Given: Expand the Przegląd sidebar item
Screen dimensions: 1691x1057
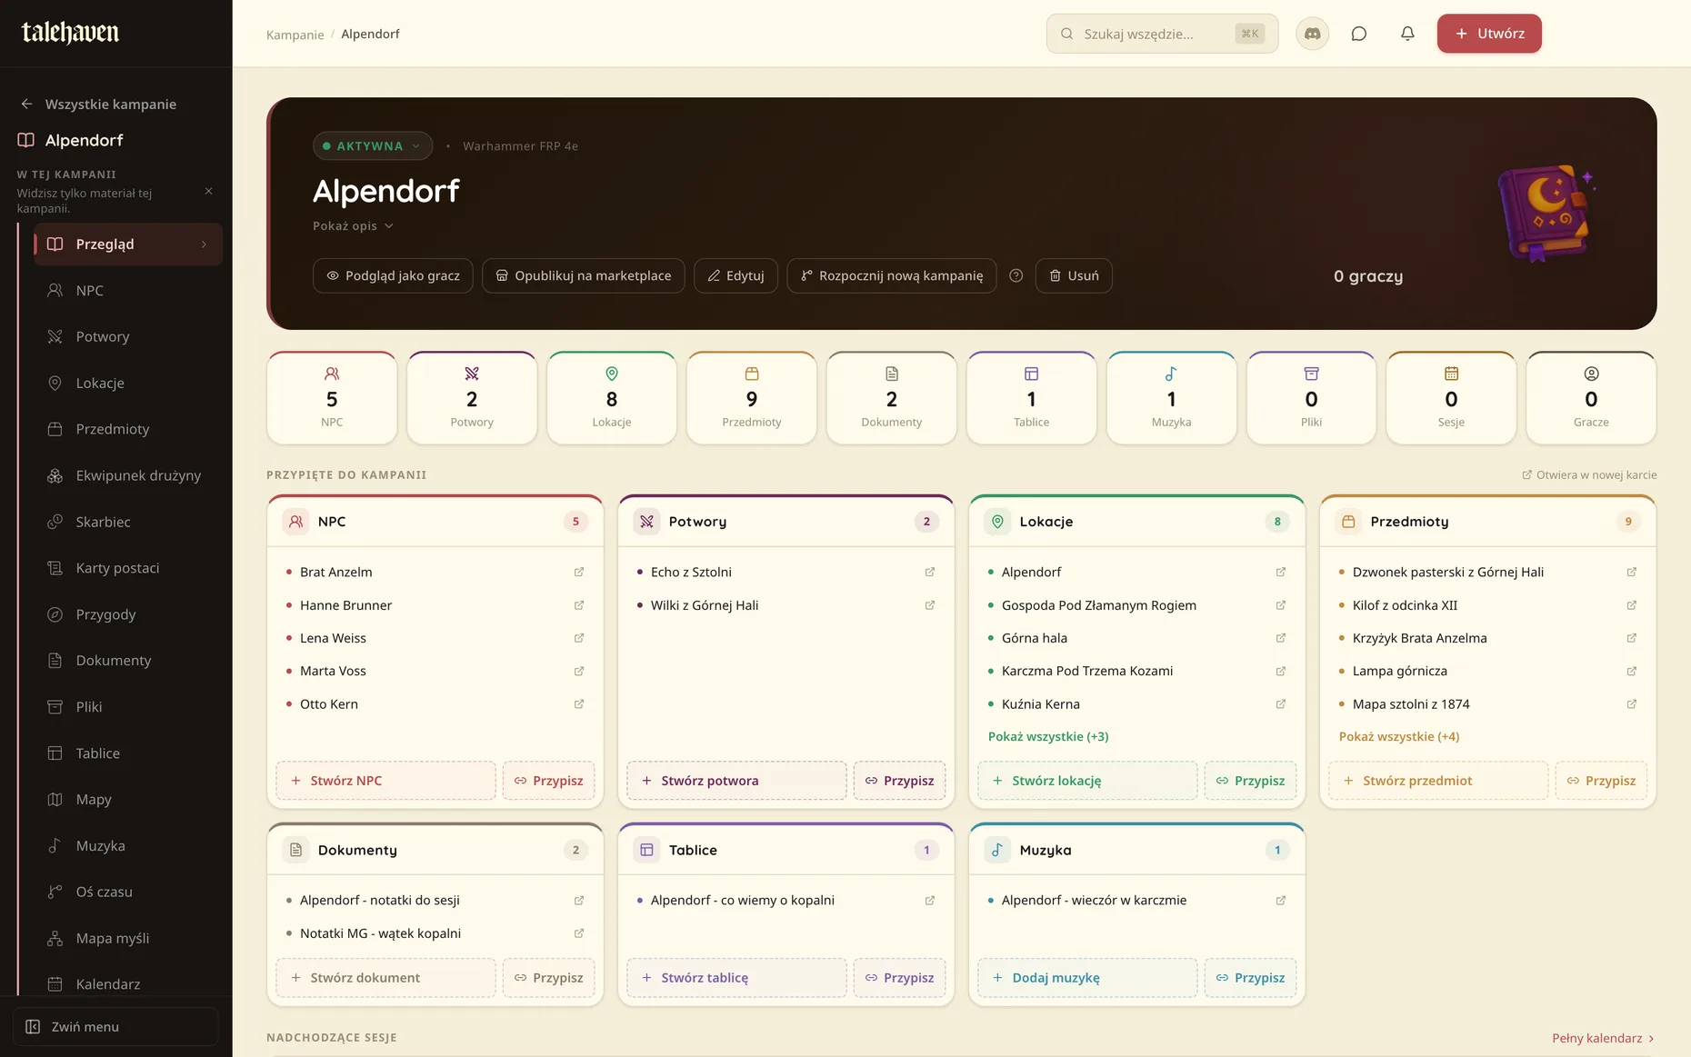Looking at the screenshot, I should [x=128, y=244].
